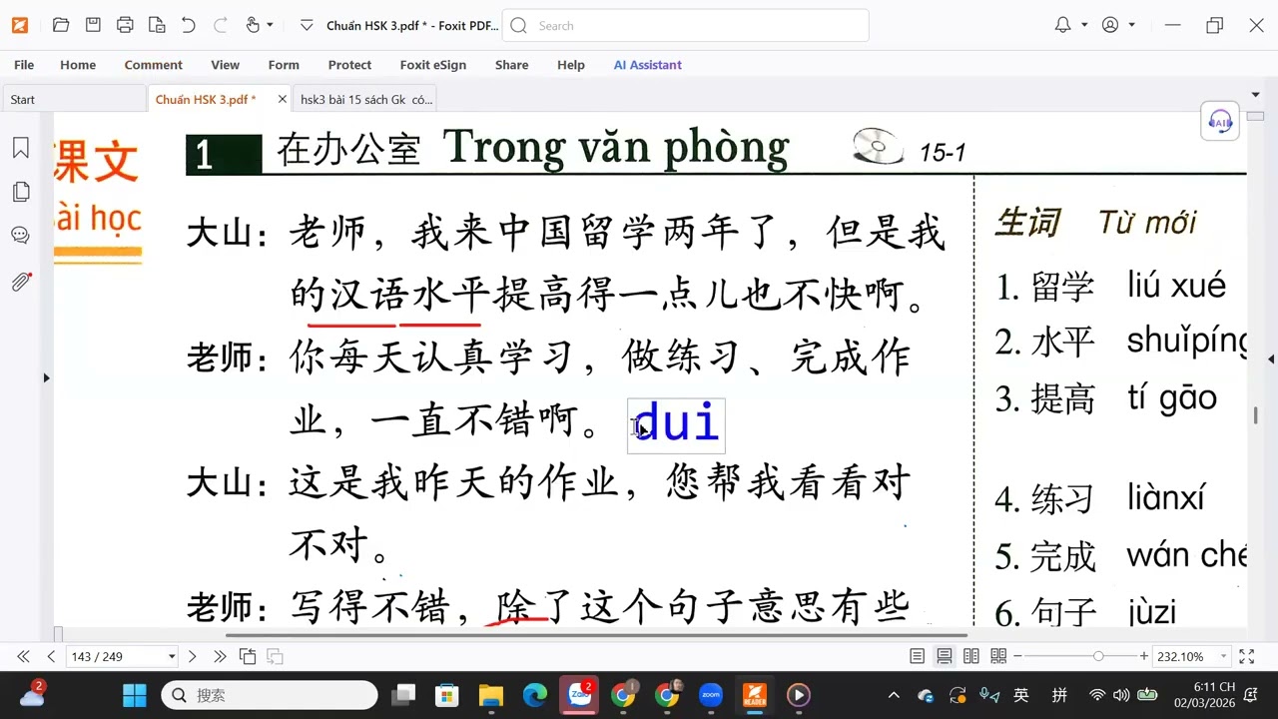Save the document with the floppy disk icon

click(93, 25)
